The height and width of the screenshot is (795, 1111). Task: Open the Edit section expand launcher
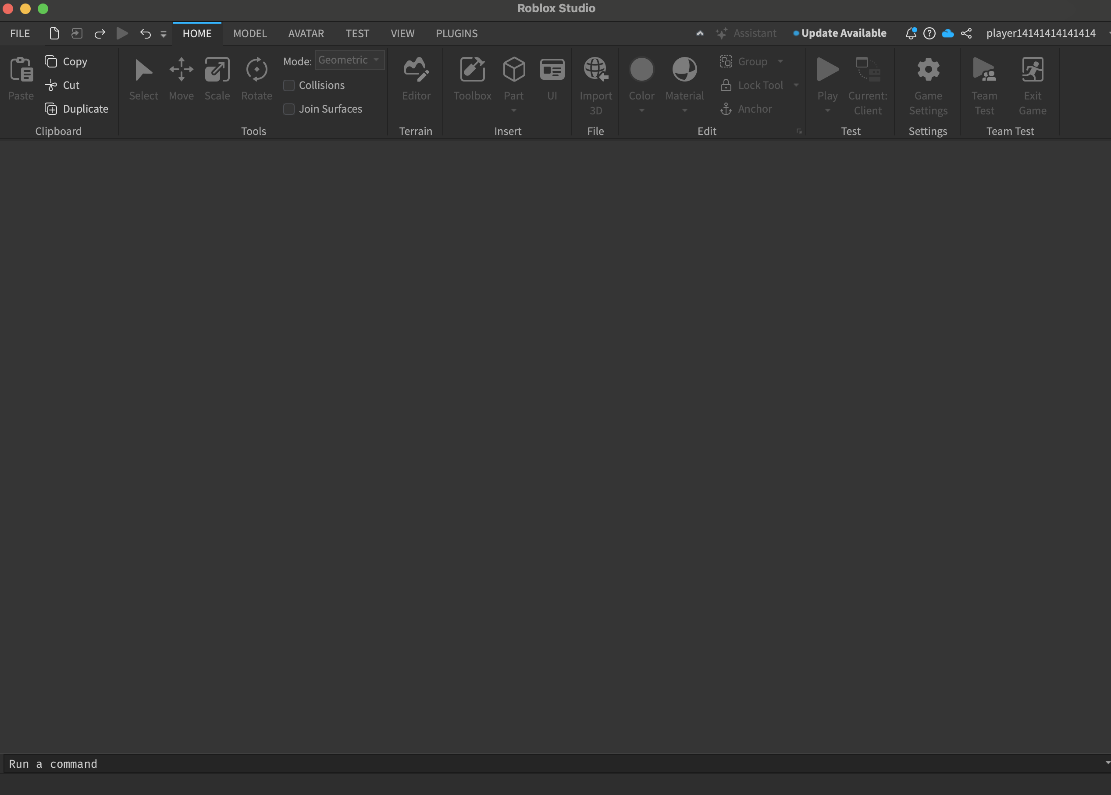click(x=799, y=131)
